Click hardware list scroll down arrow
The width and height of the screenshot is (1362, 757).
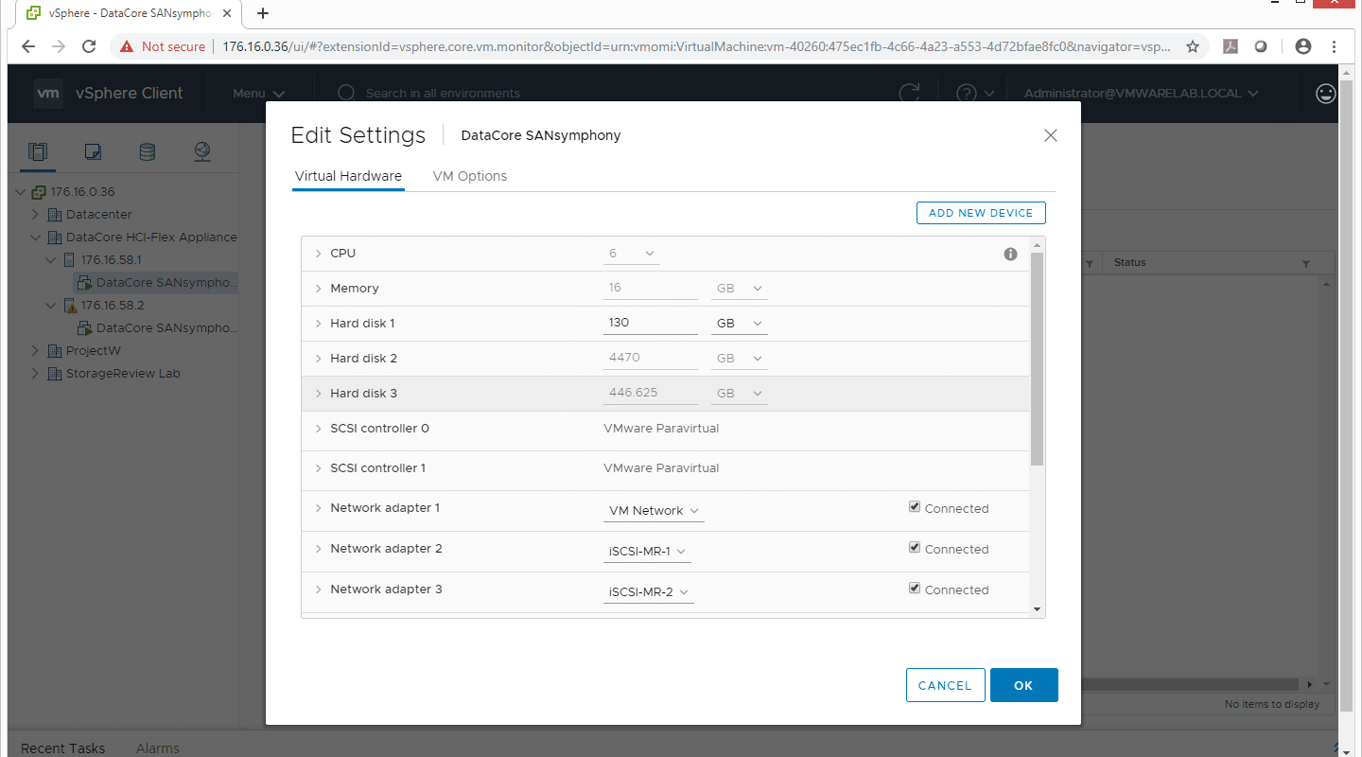coord(1038,609)
